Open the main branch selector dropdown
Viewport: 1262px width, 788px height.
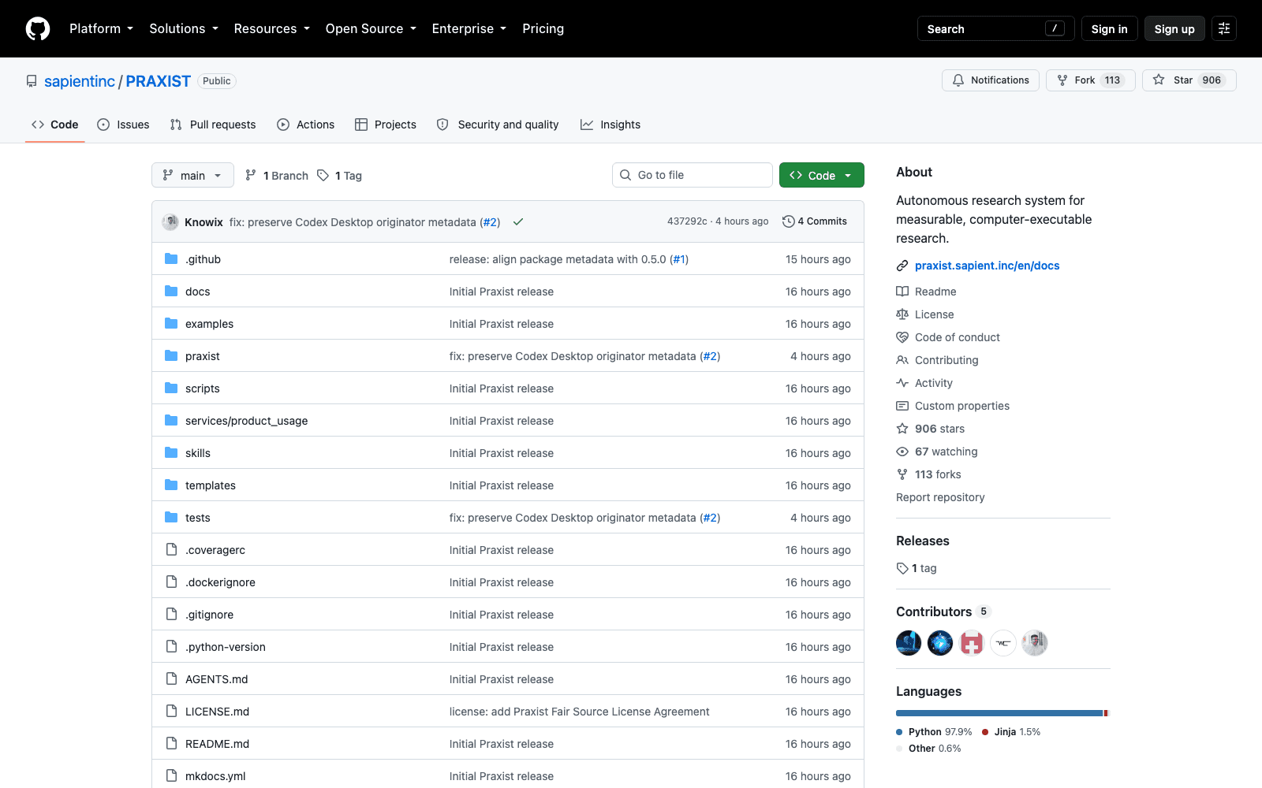[192, 175]
